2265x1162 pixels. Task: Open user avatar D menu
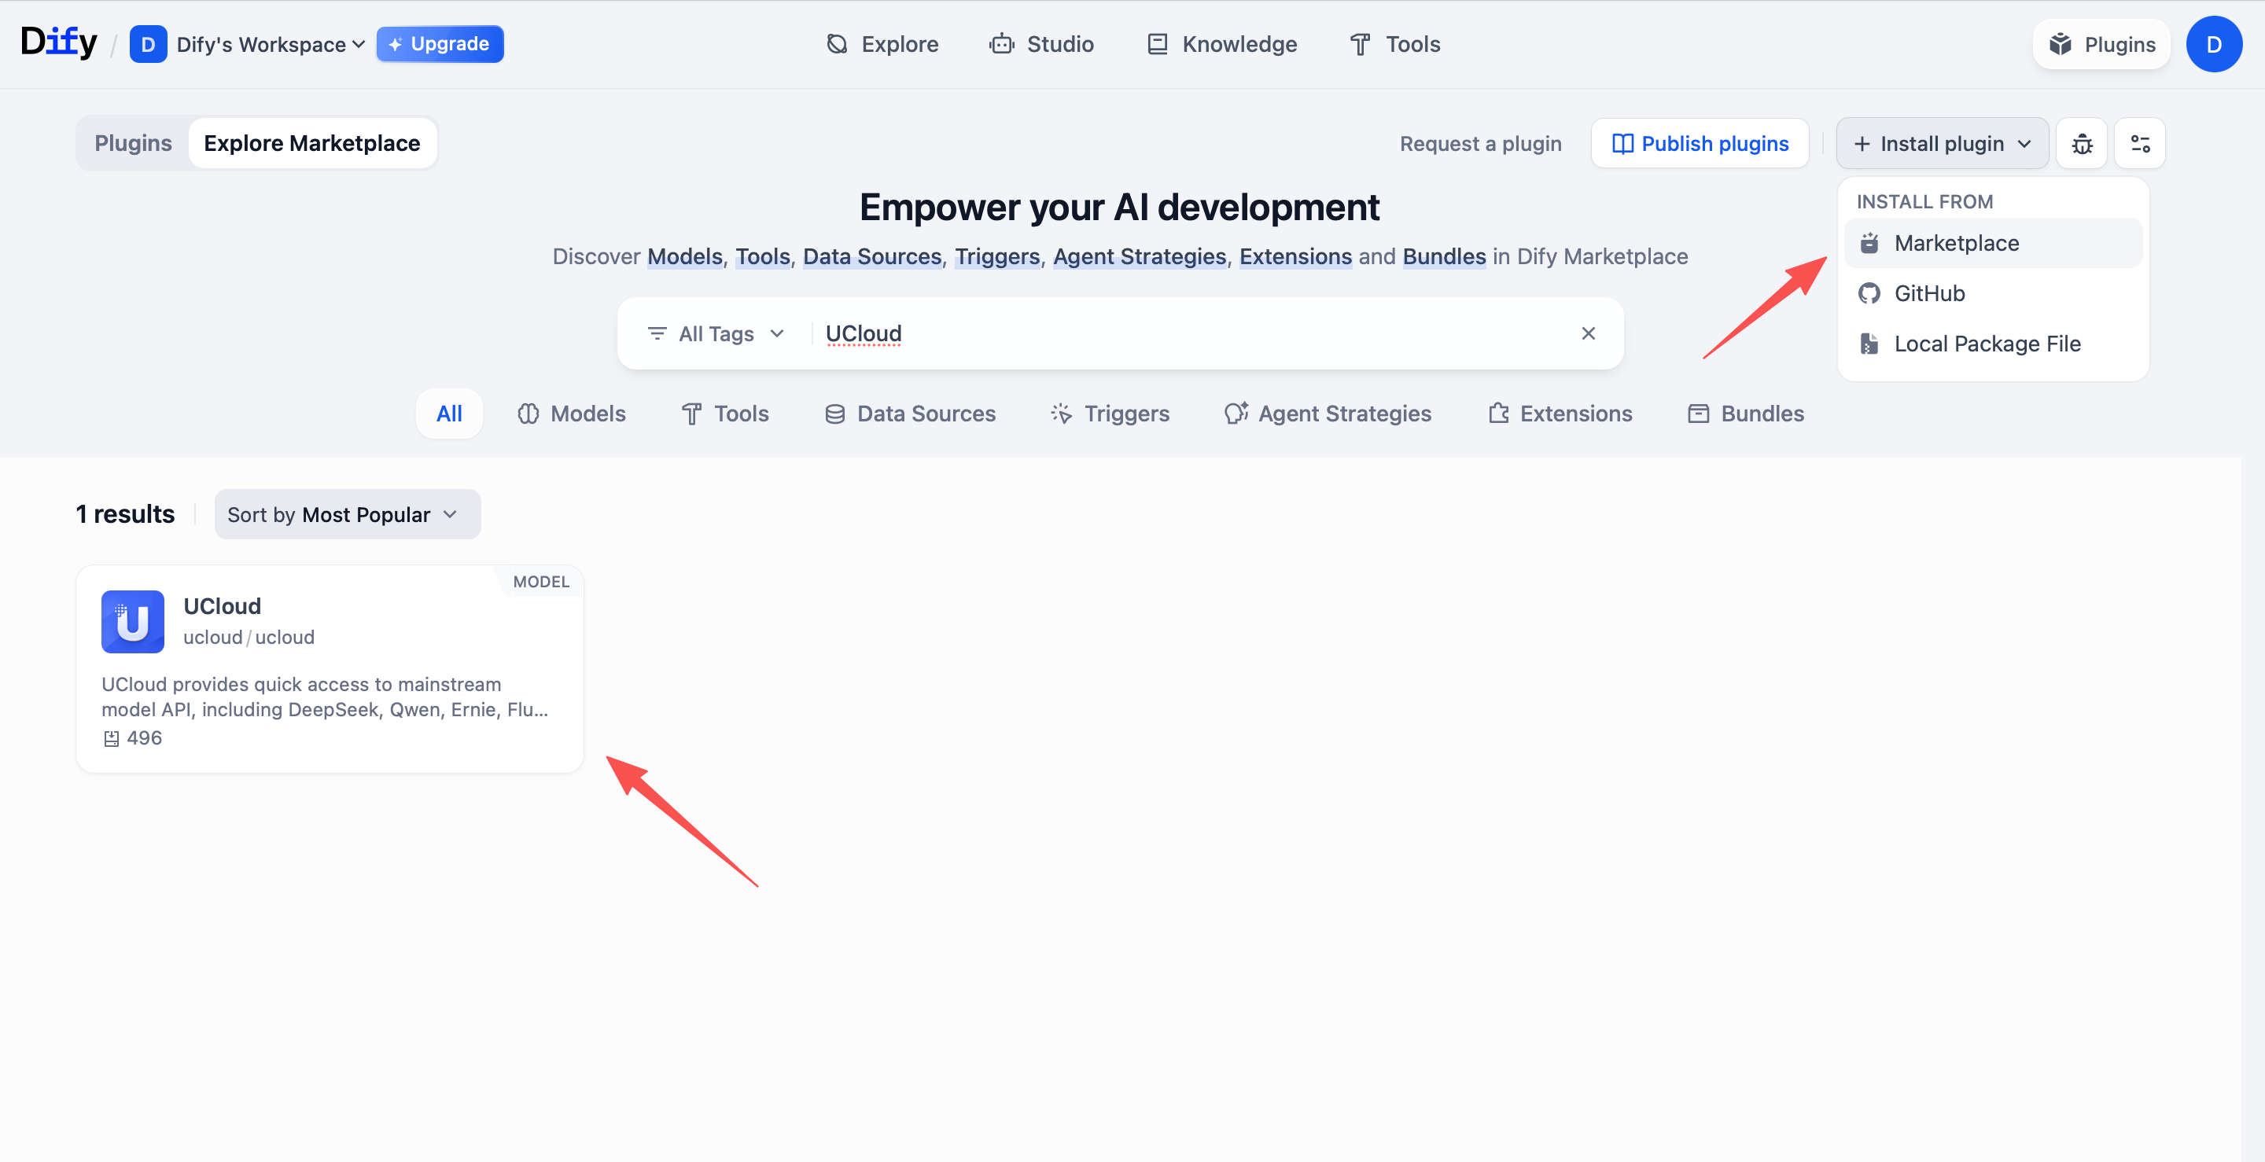pos(2213,44)
